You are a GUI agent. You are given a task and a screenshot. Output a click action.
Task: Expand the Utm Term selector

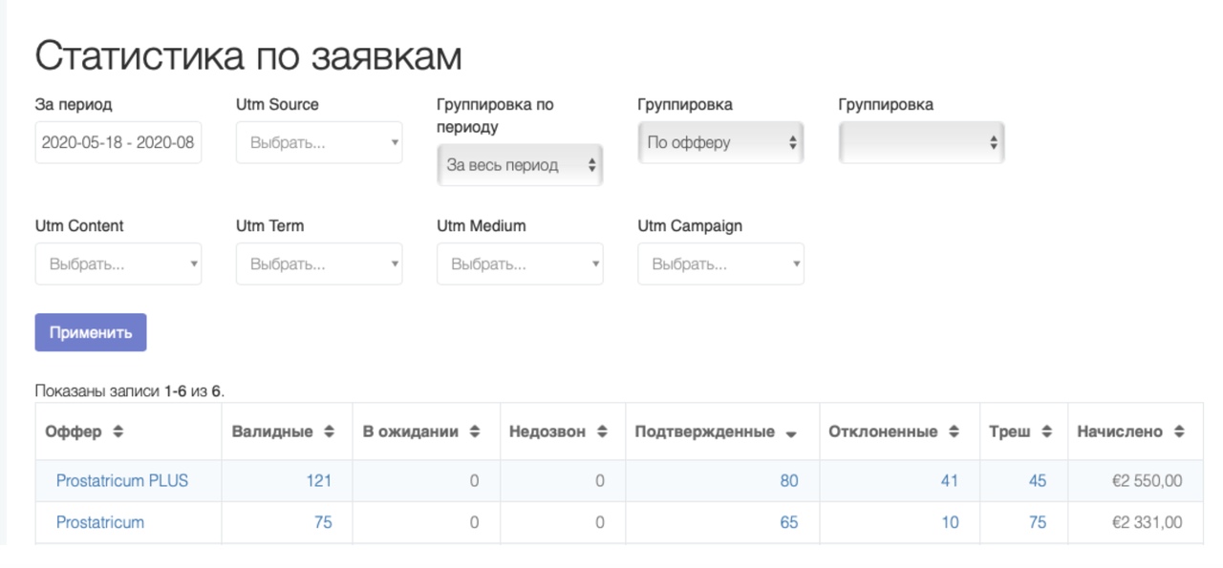pyautogui.click(x=319, y=263)
